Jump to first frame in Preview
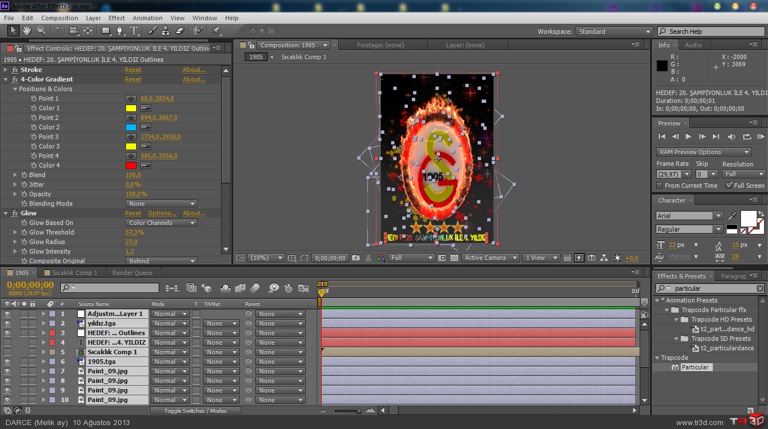 662,137
